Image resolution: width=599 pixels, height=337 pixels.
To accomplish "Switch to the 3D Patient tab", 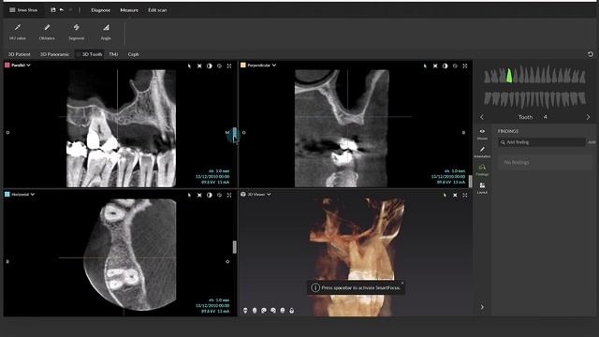I will (19, 54).
